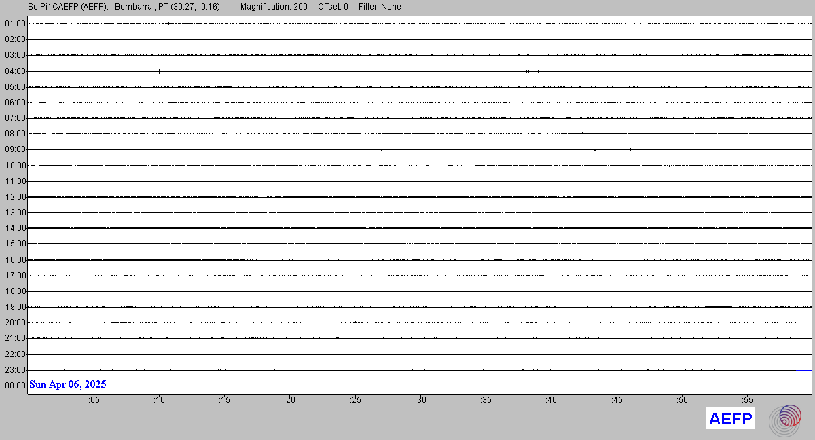Click the :40 minute axis label
This screenshot has width=815, height=440.
pyautogui.click(x=551, y=400)
